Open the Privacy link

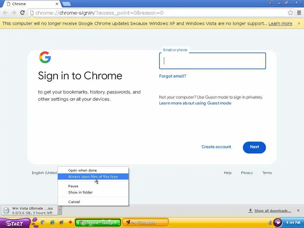(247, 173)
